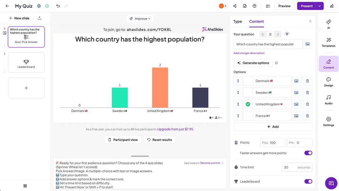
Task: Select the Content tab
Action: (256, 21)
